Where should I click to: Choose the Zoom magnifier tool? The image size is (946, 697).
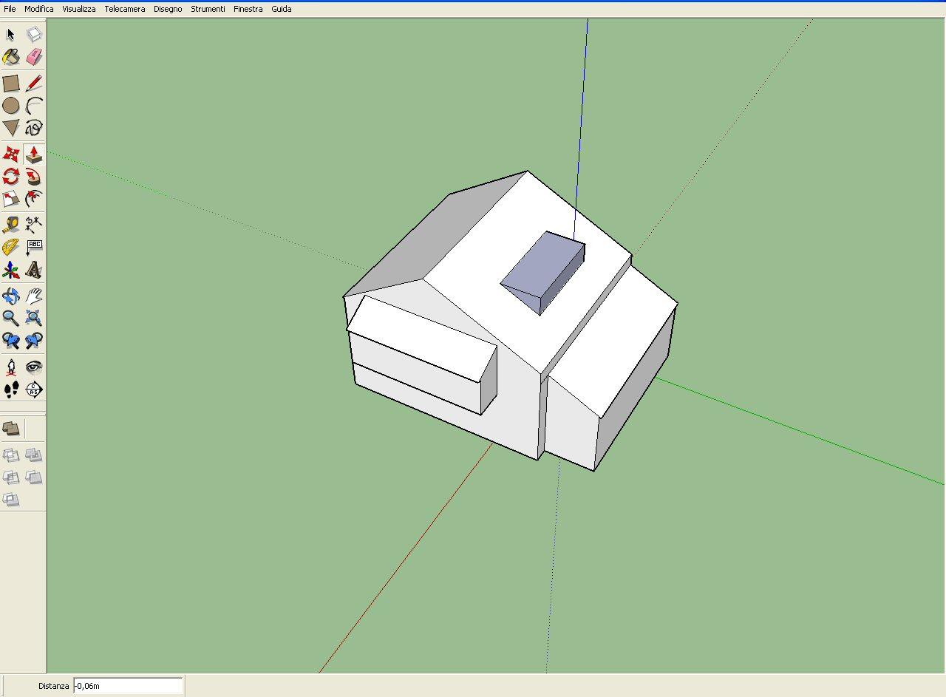11,319
